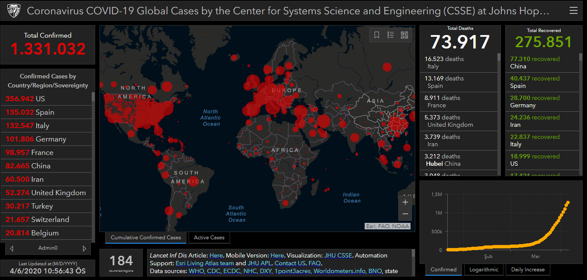Screen dimensions: 587x280
Task: Select United Kingdom 5.373 deaths row
Action: tap(459, 121)
